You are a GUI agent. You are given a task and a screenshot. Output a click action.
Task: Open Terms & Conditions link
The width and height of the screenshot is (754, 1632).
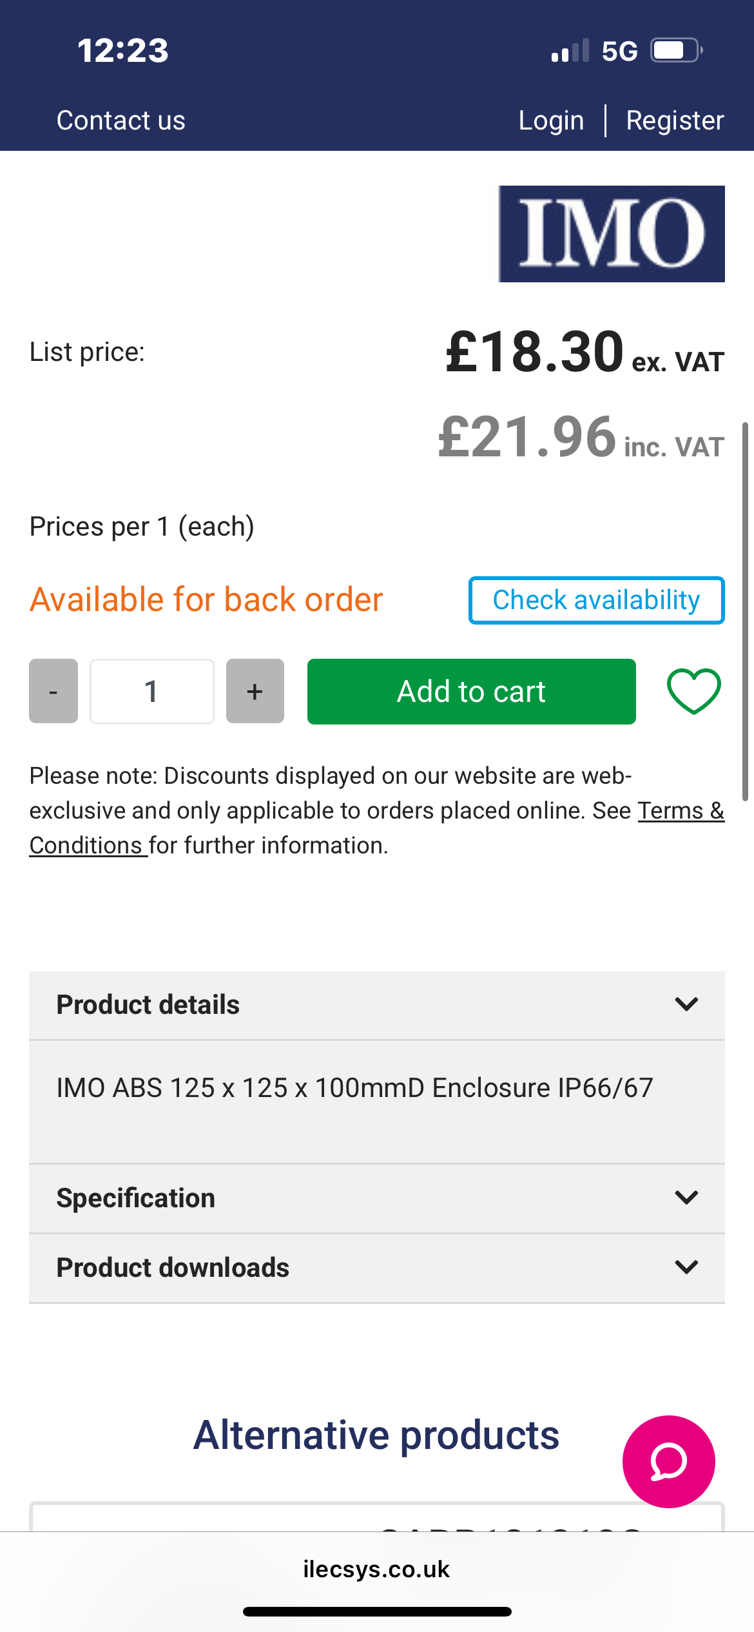coord(681,811)
